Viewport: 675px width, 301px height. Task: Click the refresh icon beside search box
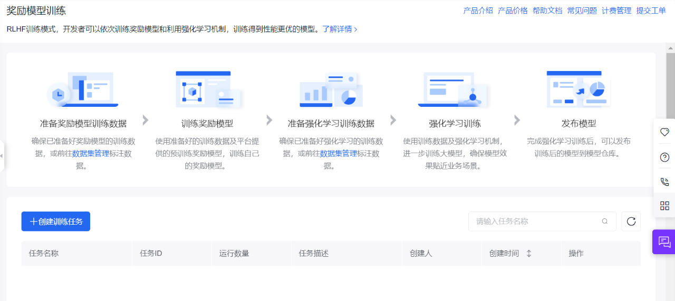coord(631,222)
